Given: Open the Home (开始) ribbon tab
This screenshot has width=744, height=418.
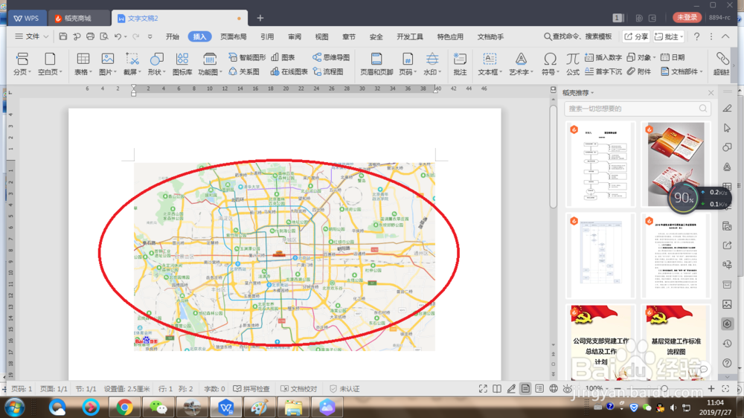Looking at the screenshot, I should click(x=173, y=36).
